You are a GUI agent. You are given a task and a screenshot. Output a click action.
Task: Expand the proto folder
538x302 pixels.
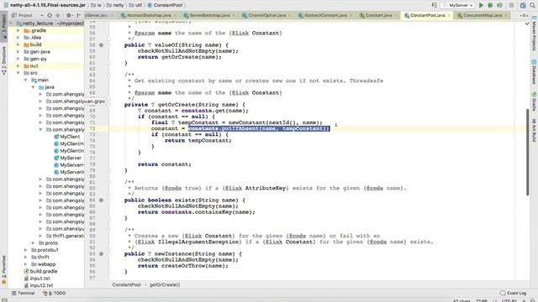pyautogui.click(x=34, y=242)
